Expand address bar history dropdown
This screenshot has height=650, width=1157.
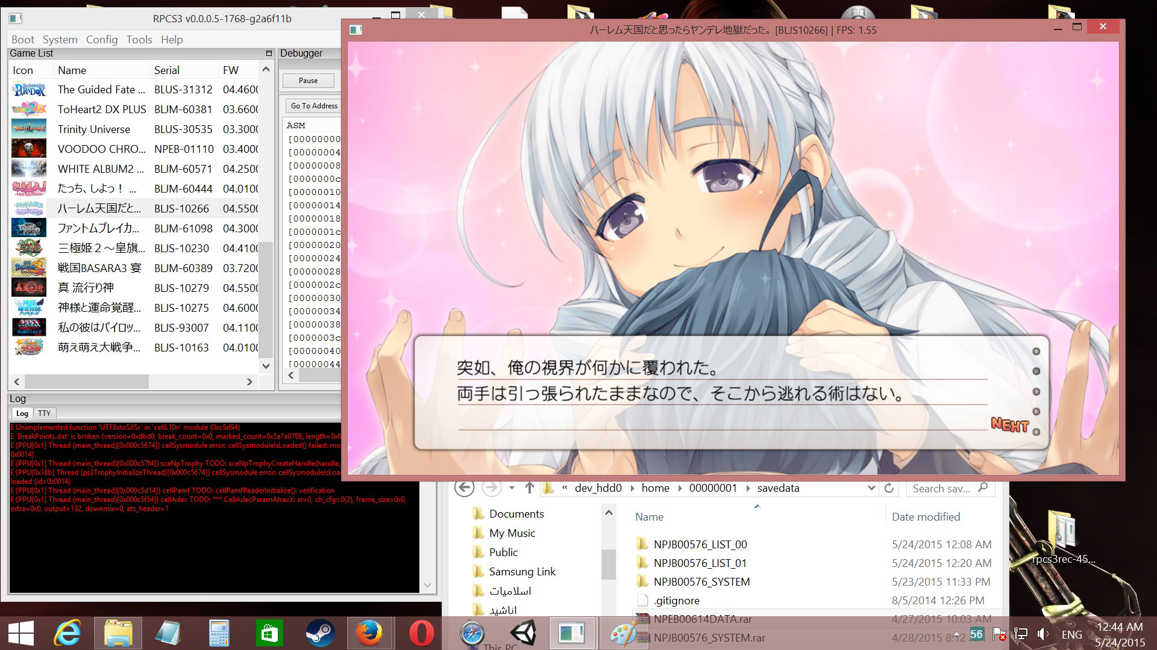[871, 488]
